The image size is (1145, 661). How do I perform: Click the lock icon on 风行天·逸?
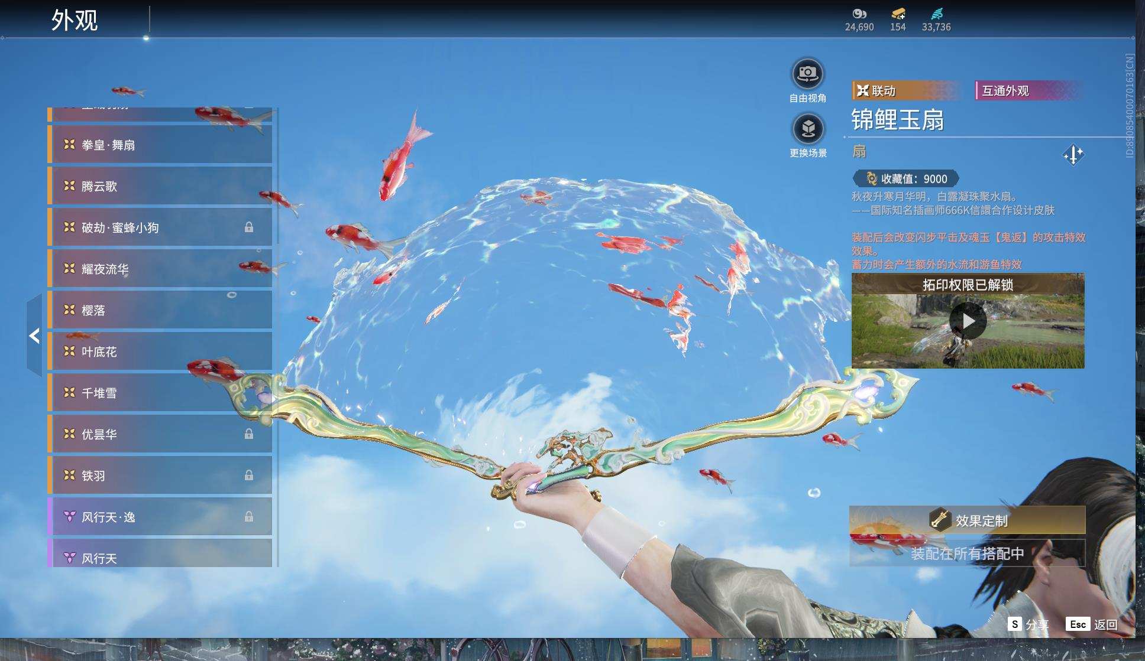(x=249, y=516)
